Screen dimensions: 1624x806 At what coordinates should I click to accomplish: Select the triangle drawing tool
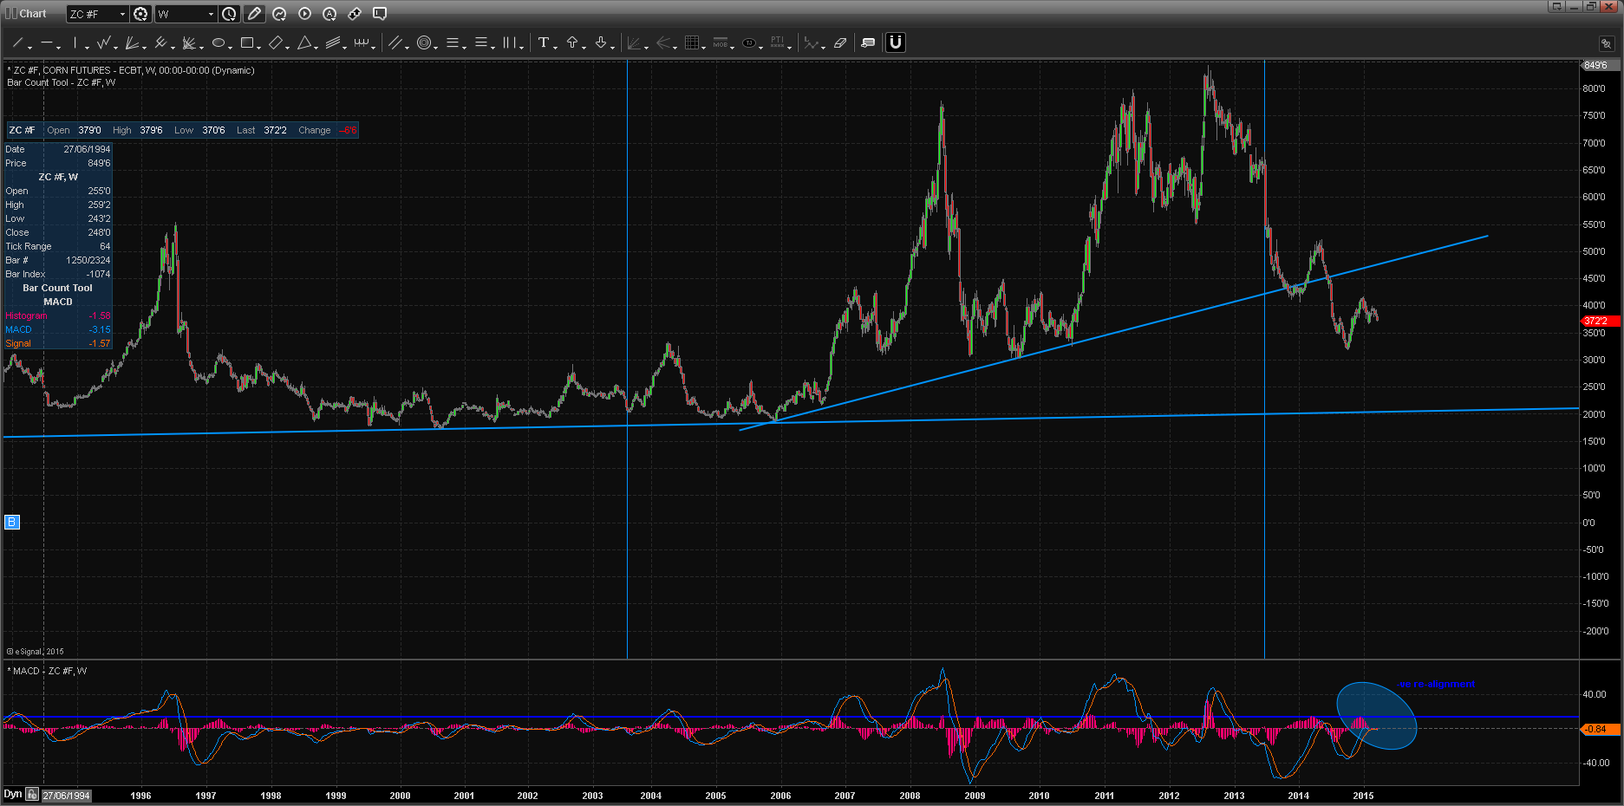point(304,42)
